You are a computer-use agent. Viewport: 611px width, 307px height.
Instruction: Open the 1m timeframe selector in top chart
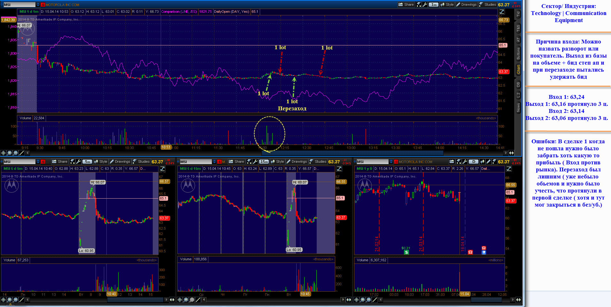434,4
